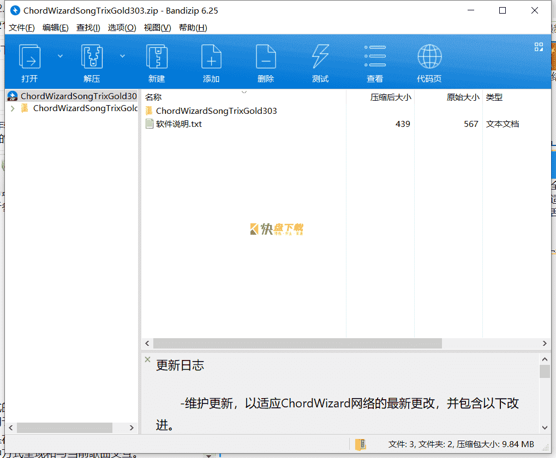556x458 pixels.
Task: Sort by the 原始大小 column header
Action: [x=463, y=97]
